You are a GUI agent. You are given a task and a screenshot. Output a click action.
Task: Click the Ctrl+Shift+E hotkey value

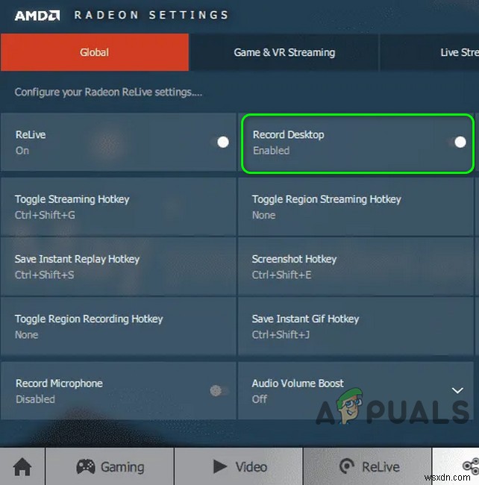pos(281,275)
